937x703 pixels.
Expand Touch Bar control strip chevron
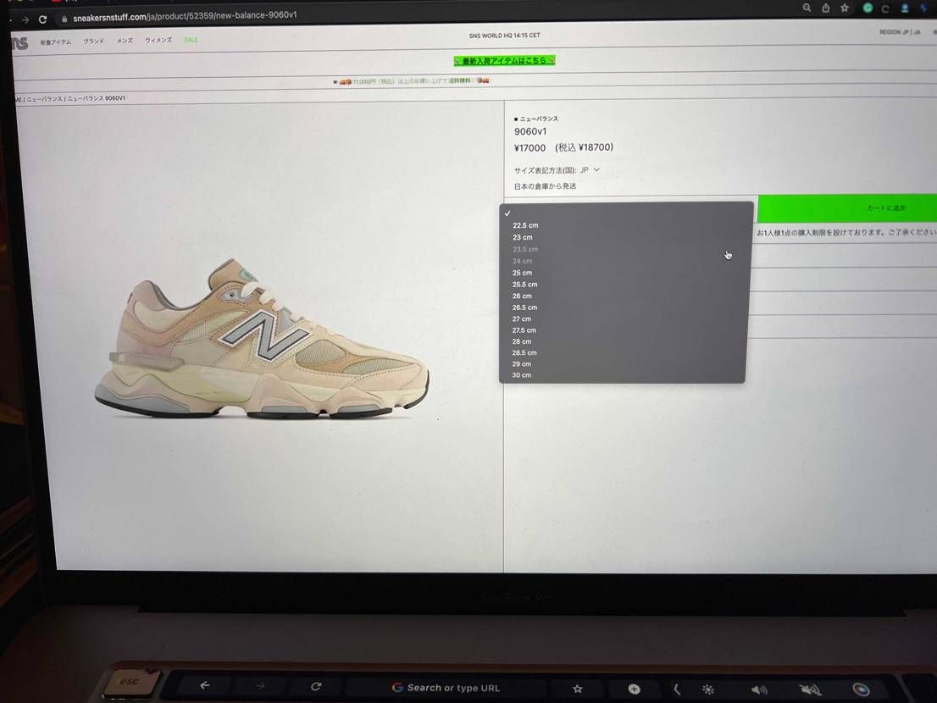click(x=676, y=689)
